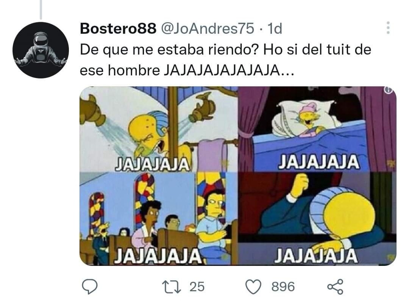Open meme panel showing church scene
Viewport: 409px width, 306px height.
(159, 219)
